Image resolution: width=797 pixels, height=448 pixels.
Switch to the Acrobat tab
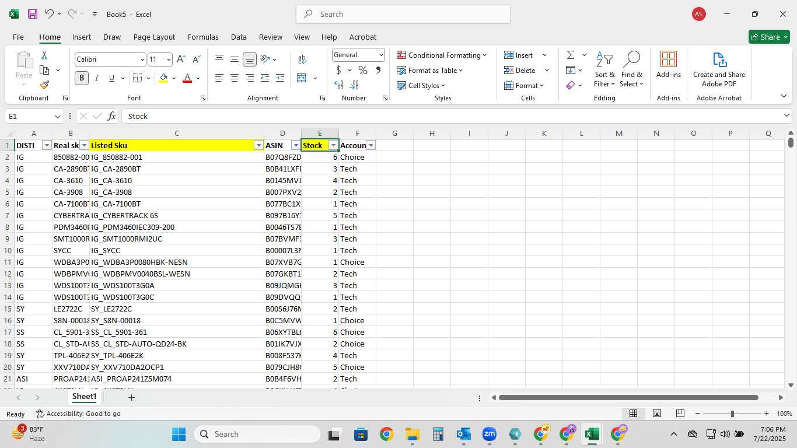[x=363, y=37]
